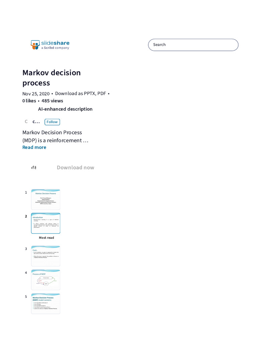The image size is (257, 343).
Task: Click the truncated author name
Action: [x=36, y=122]
